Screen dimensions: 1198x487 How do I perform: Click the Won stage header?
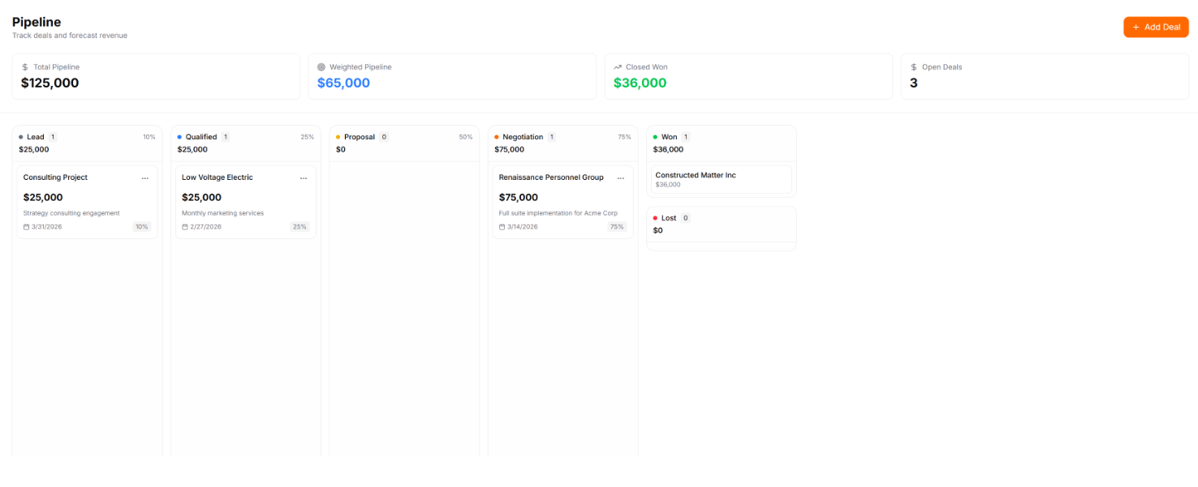(x=670, y=137)
